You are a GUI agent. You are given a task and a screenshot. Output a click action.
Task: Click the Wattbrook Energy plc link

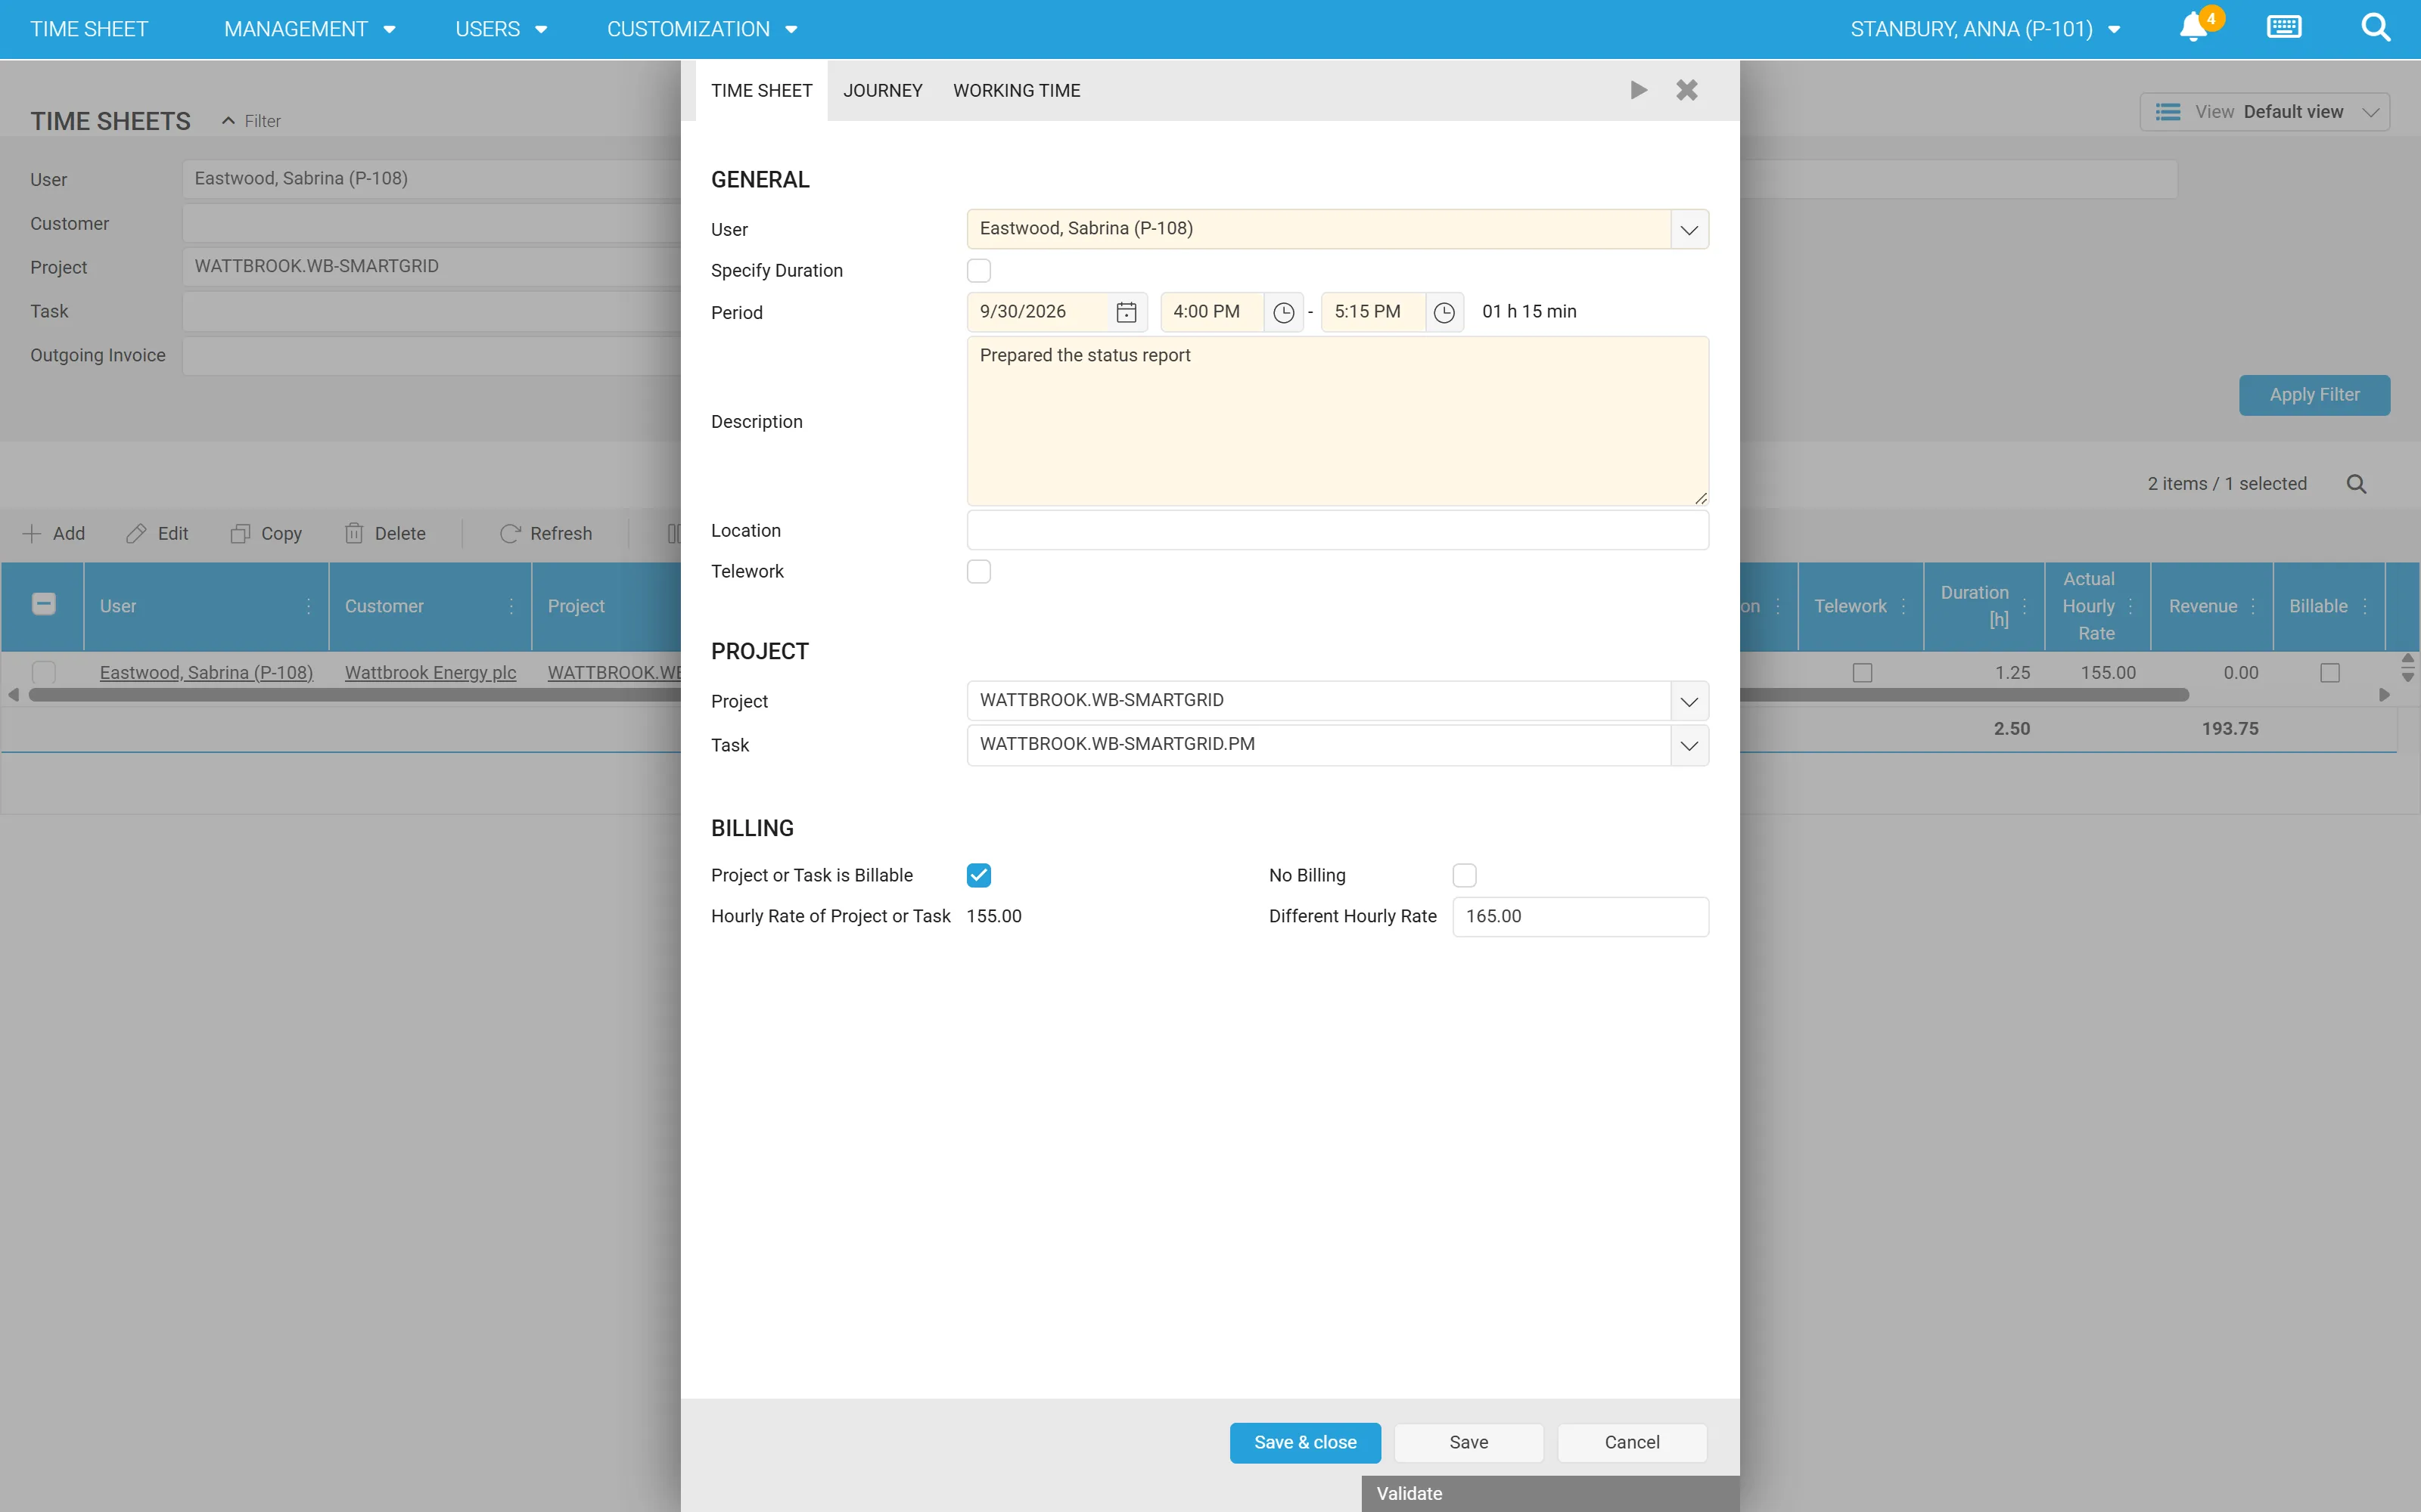tap(430, 673)
